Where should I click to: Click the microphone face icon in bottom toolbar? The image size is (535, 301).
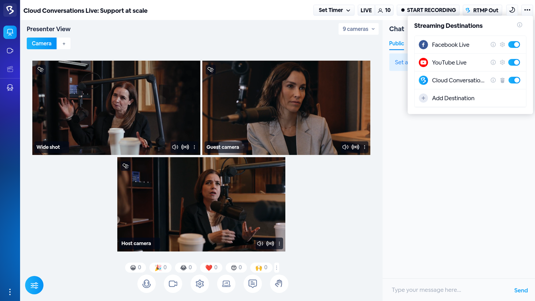click(147, 284)
